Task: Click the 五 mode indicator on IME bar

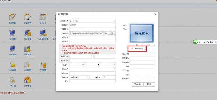Action: 200,42
